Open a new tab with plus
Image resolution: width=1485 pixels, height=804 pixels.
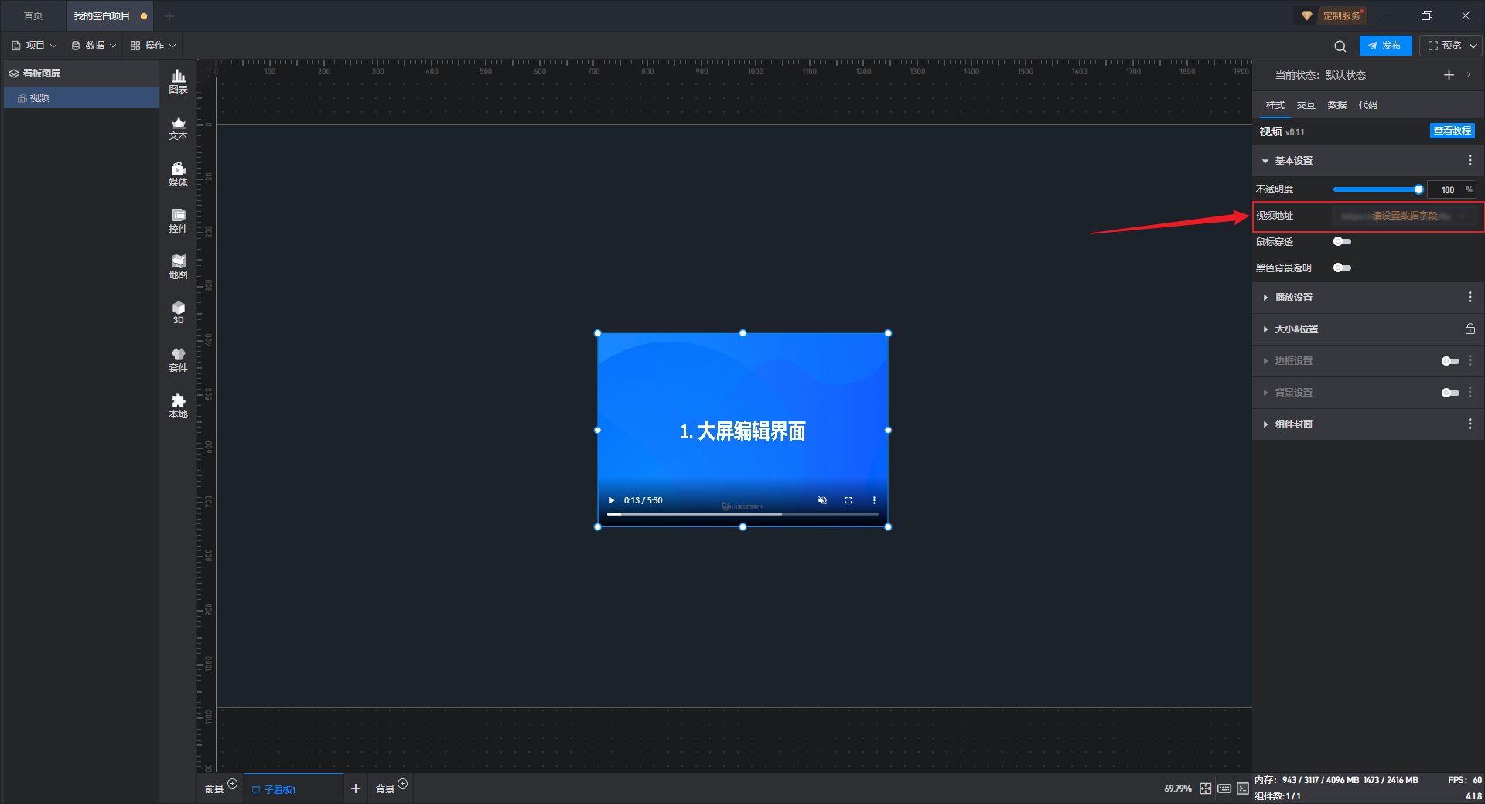[x=169, y=15]
